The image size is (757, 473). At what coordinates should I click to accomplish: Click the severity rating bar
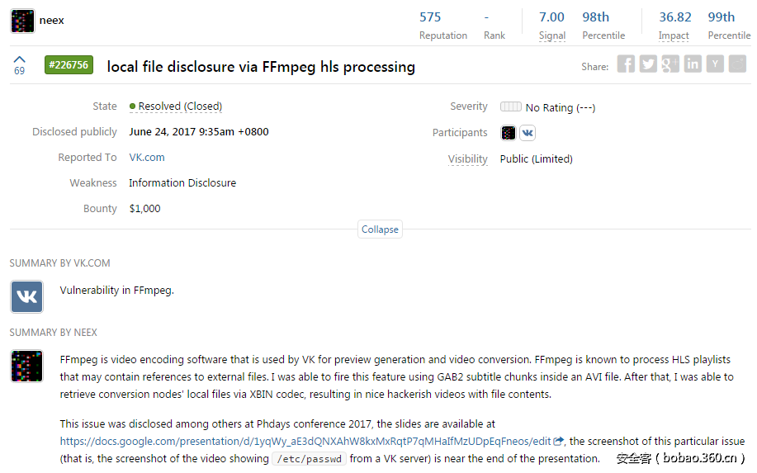pos(511,106)
